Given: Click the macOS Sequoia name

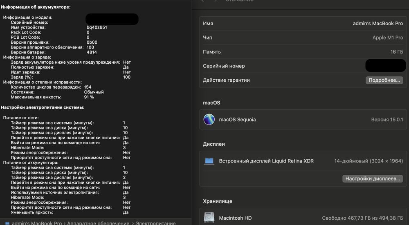Looking at the screenshot, I should 237,120.
